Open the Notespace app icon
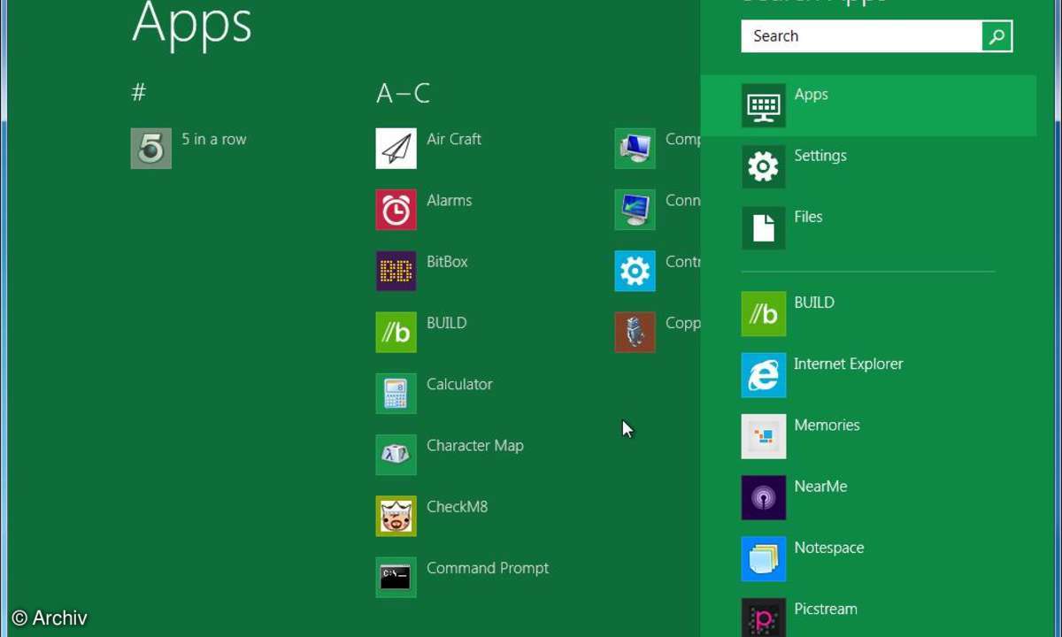The height and width of the screenshot is (637, 1062). coord(763,558)
